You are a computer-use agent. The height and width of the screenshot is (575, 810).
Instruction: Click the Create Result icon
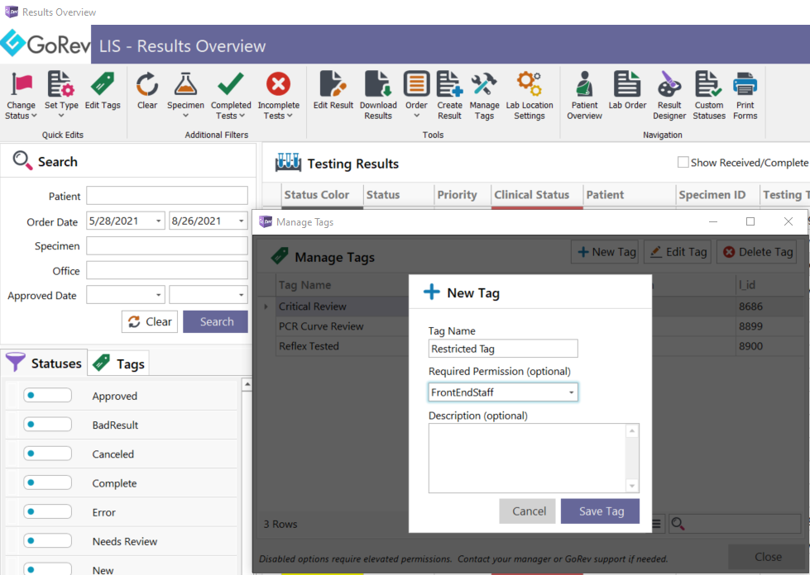point(449,84)
